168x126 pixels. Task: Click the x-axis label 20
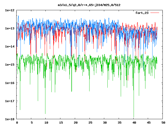point(76,123)
